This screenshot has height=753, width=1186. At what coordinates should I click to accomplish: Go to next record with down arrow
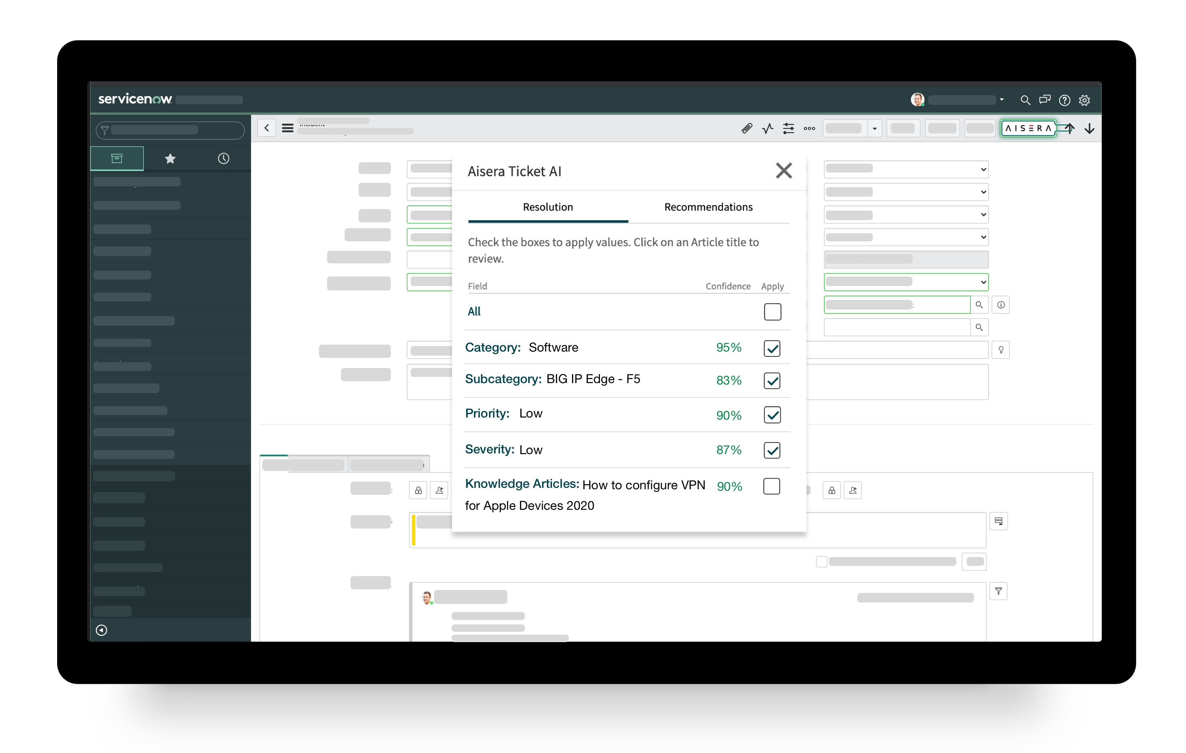pyautogui.click(x=1089, y=129)
